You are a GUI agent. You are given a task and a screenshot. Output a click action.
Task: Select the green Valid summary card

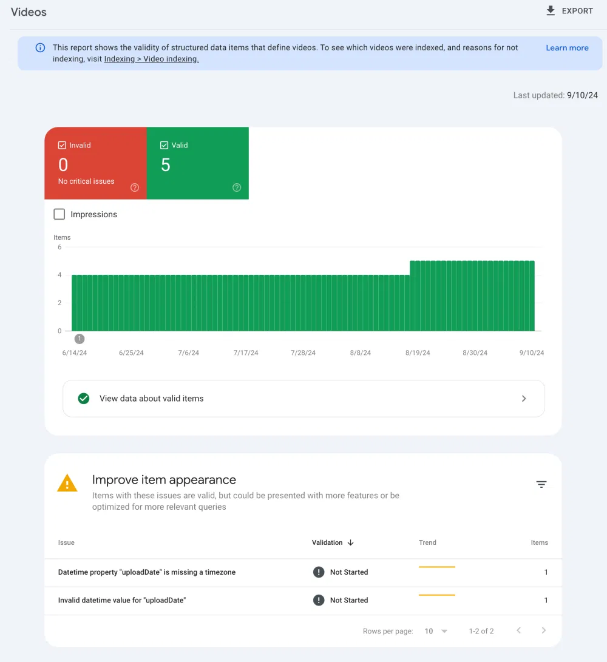click(198, 163)
